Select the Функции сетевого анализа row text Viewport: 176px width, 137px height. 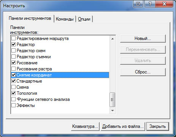tap(43, 99)
